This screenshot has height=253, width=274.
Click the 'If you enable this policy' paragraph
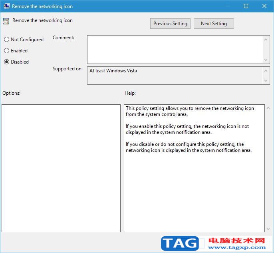(x=187, y=129)
